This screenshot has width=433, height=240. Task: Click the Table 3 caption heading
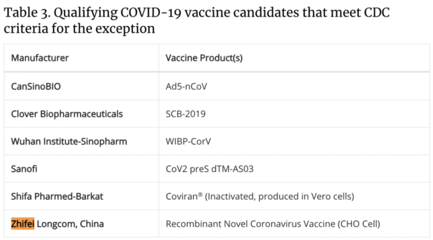click(197, 21)
